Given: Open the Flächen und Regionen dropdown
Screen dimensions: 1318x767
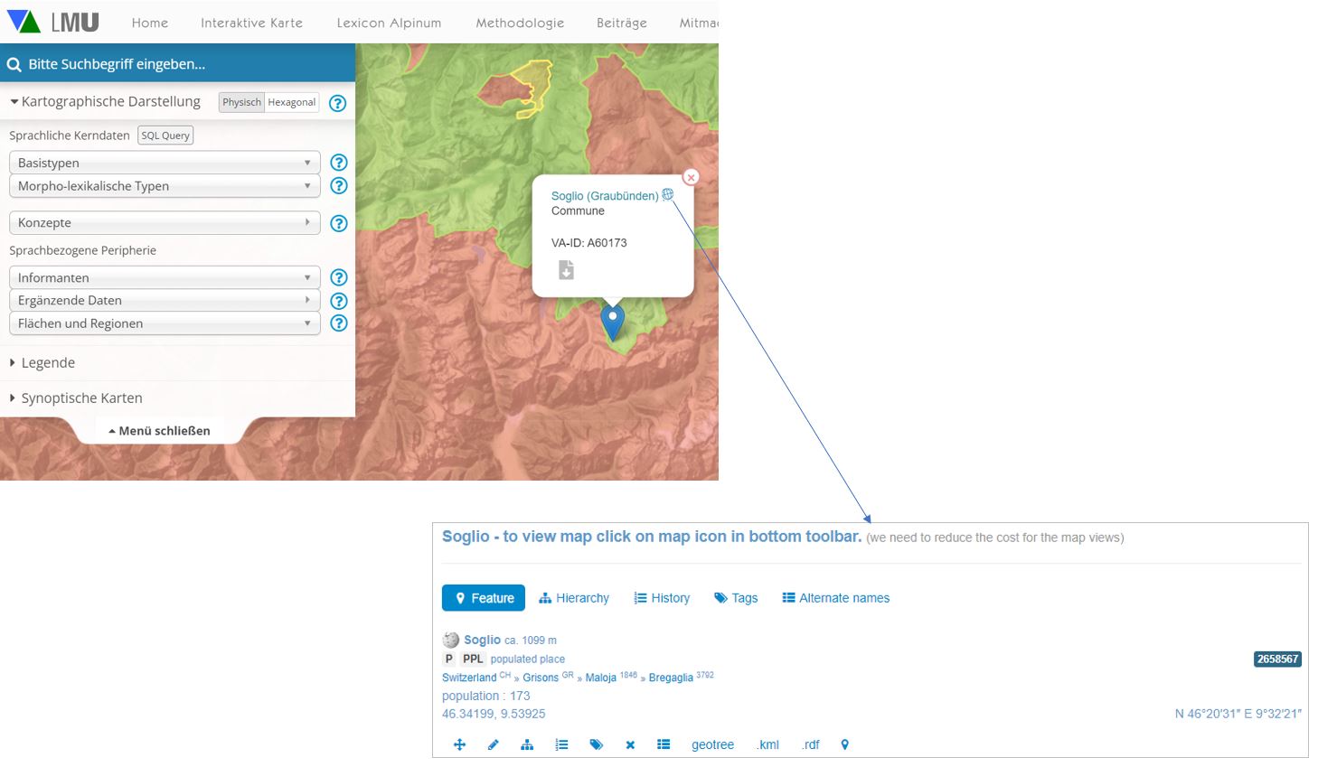Looking at the screenshot, I should coord(165,323).
